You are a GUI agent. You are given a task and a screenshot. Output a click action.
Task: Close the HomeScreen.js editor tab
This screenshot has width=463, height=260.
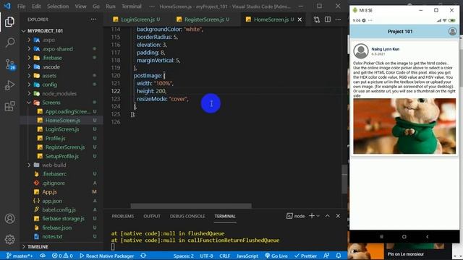(300, 19)
